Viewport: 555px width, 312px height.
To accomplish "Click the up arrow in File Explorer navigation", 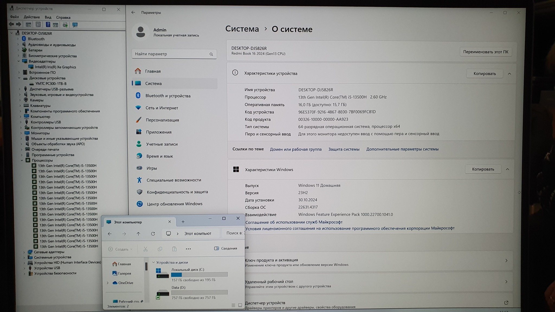I will pos(138,234).
